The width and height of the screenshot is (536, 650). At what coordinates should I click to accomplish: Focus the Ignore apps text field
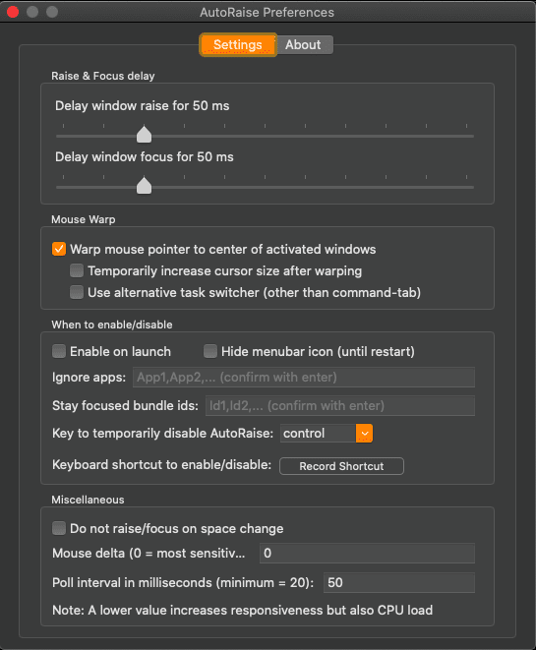pos(304,378)
